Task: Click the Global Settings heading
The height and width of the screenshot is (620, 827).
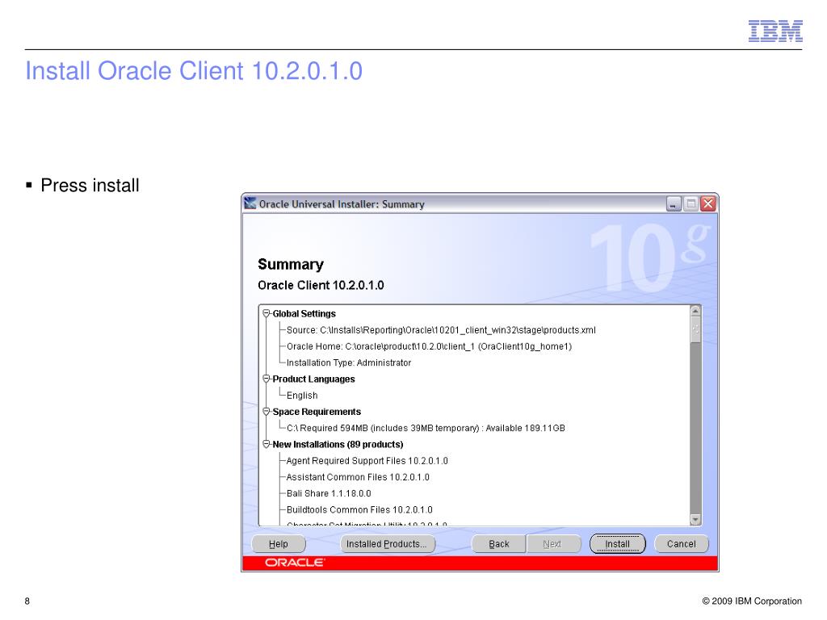Action: tap(304, 314)
